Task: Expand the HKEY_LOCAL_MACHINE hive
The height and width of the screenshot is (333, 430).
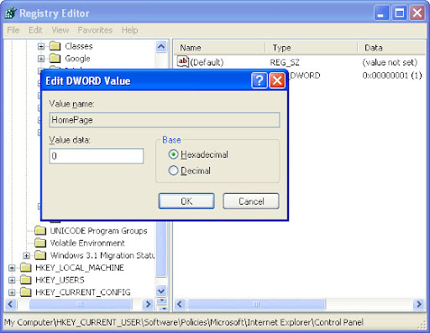Action: [12, 268]
